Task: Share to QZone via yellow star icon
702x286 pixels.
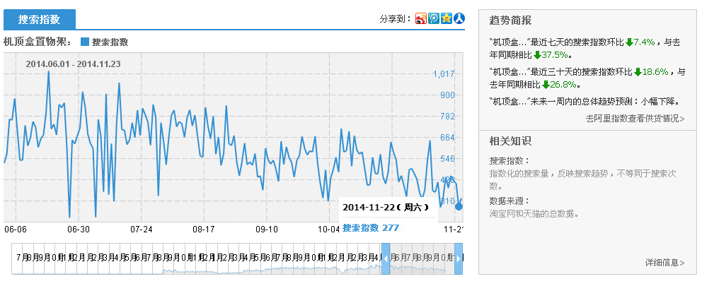Action: coord(447,19)
